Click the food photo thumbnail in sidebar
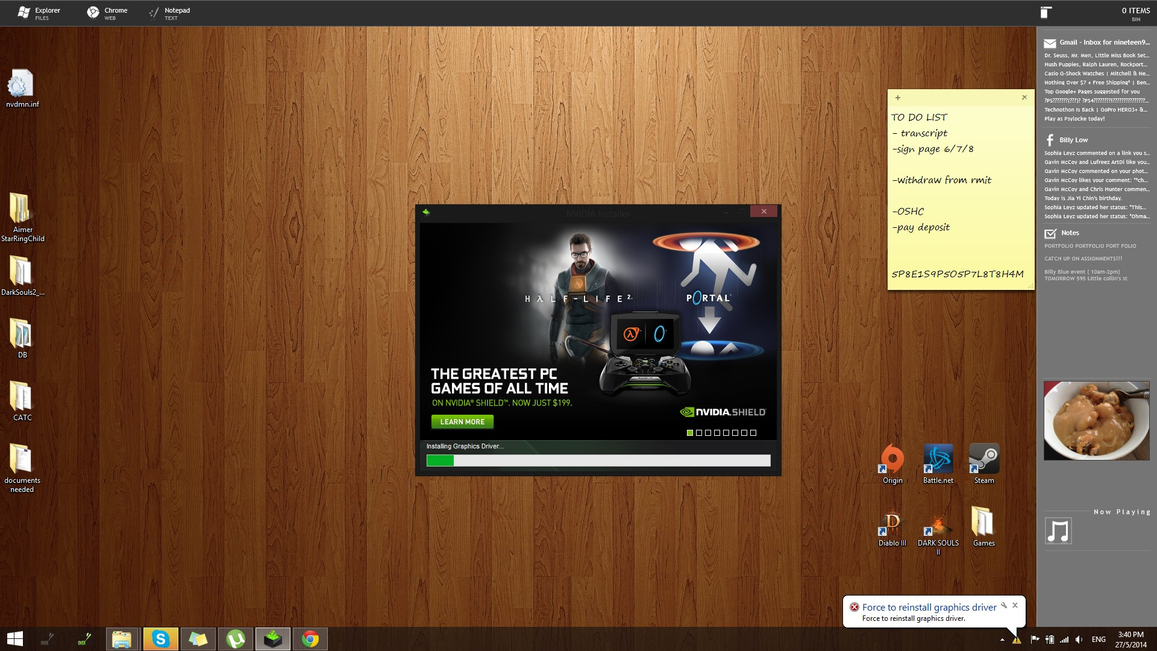This screenshot has width=1157, height=651. [x=1096, y=420]
